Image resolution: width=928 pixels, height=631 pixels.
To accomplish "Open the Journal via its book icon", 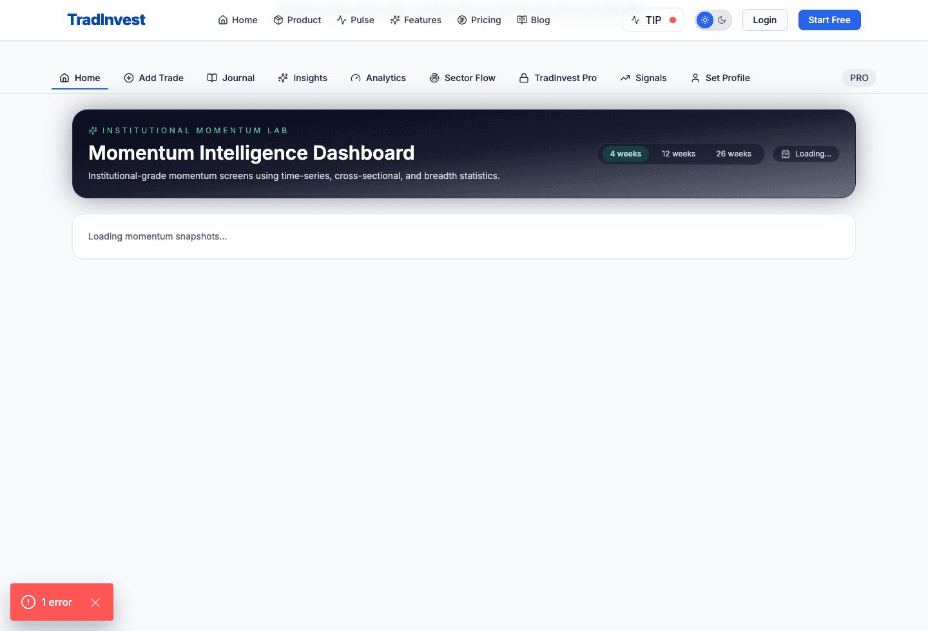I will [x=211, y=77].
